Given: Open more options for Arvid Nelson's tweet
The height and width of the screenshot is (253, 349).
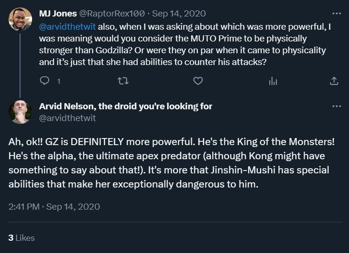Looking at the screenshot, I should click(336, 106).
